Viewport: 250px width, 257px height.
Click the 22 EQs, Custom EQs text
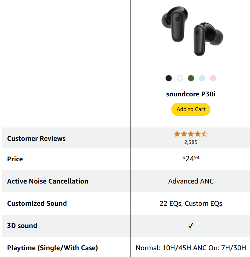[191, 204]
